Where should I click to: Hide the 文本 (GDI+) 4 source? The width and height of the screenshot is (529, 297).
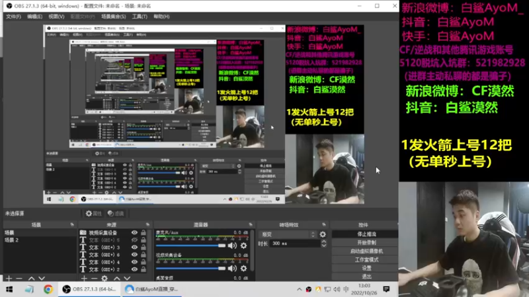pyautogui.click(x=135, y=262)
